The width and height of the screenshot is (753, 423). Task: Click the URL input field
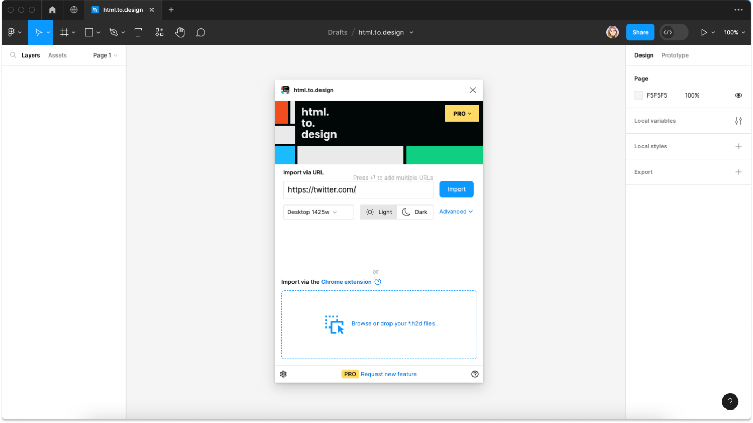358,189
